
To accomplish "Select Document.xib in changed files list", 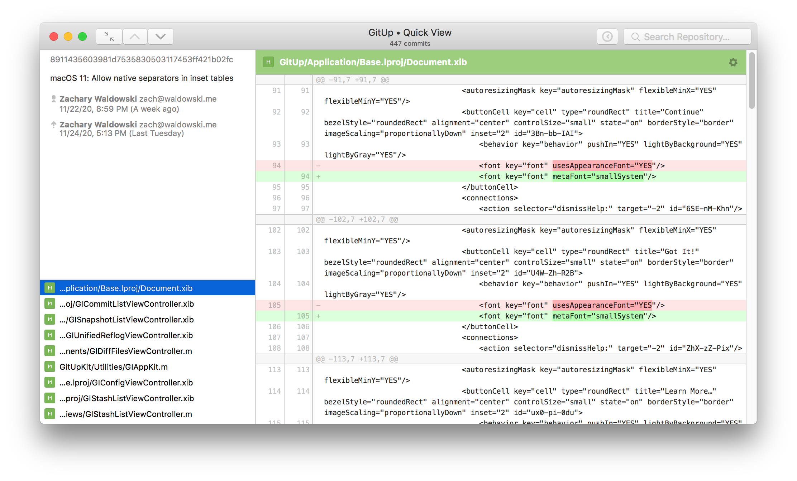I will tap(126, 288).
